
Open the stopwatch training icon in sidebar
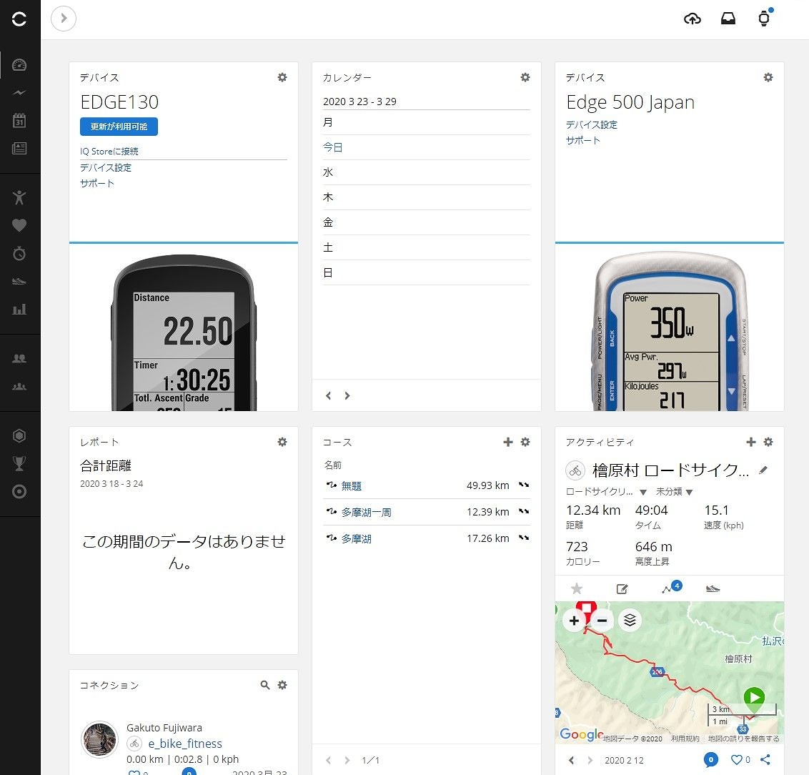[x=19, y=253]
